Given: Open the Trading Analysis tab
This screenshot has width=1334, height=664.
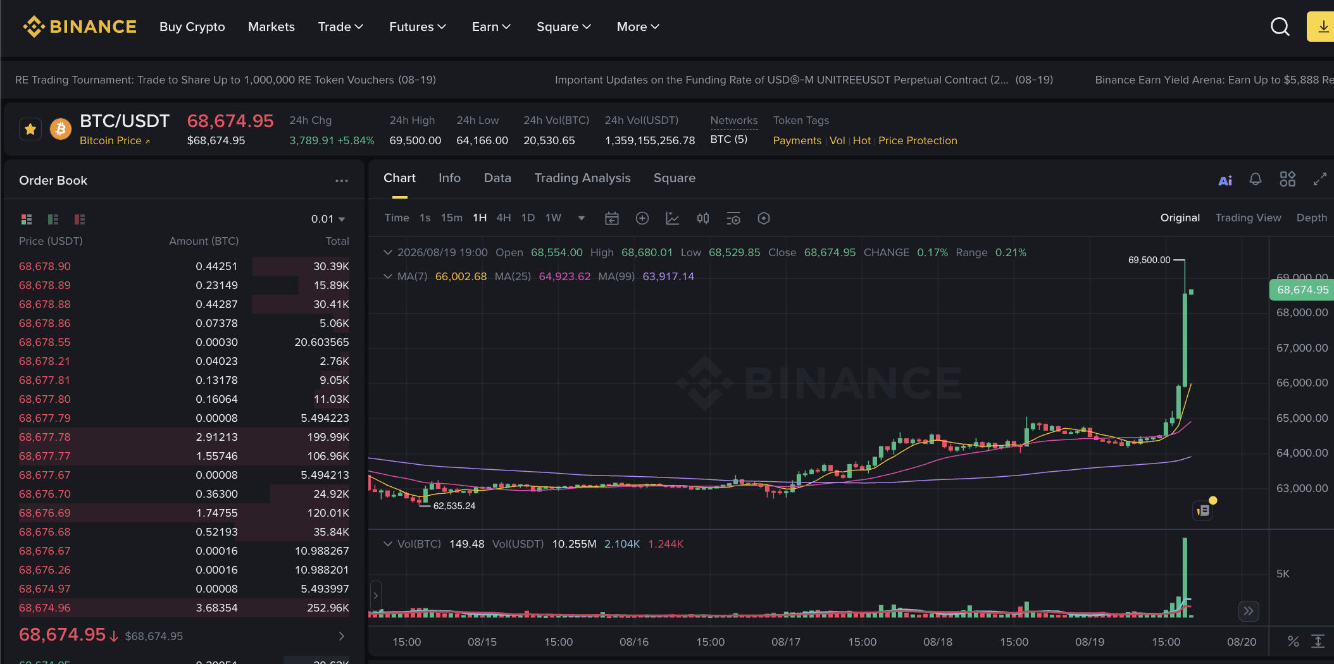Looking at the screenshot, I should point(582,178).
